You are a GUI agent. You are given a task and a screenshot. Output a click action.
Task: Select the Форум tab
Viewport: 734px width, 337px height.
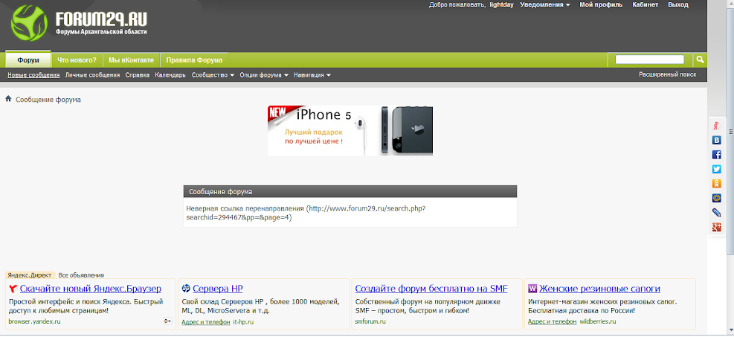(x=28, y=60)
